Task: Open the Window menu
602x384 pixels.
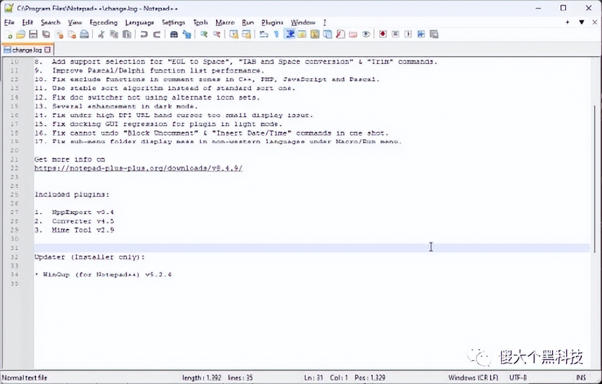Action: point(303,22)
